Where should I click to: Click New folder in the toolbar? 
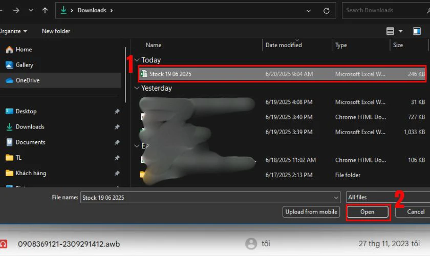coord(56,31)
